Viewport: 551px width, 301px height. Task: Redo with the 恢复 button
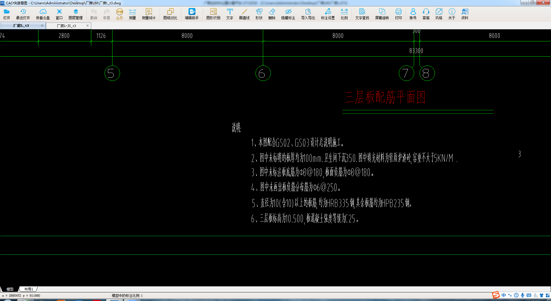[x=106, y=14]
